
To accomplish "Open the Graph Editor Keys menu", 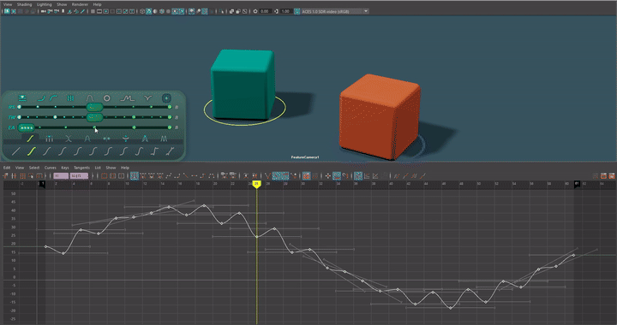I will point(65,168).
